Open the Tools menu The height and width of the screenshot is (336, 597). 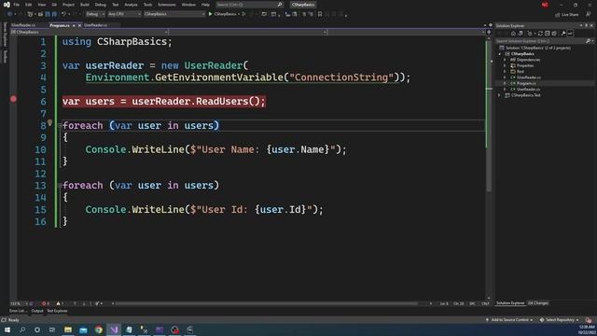147,5
